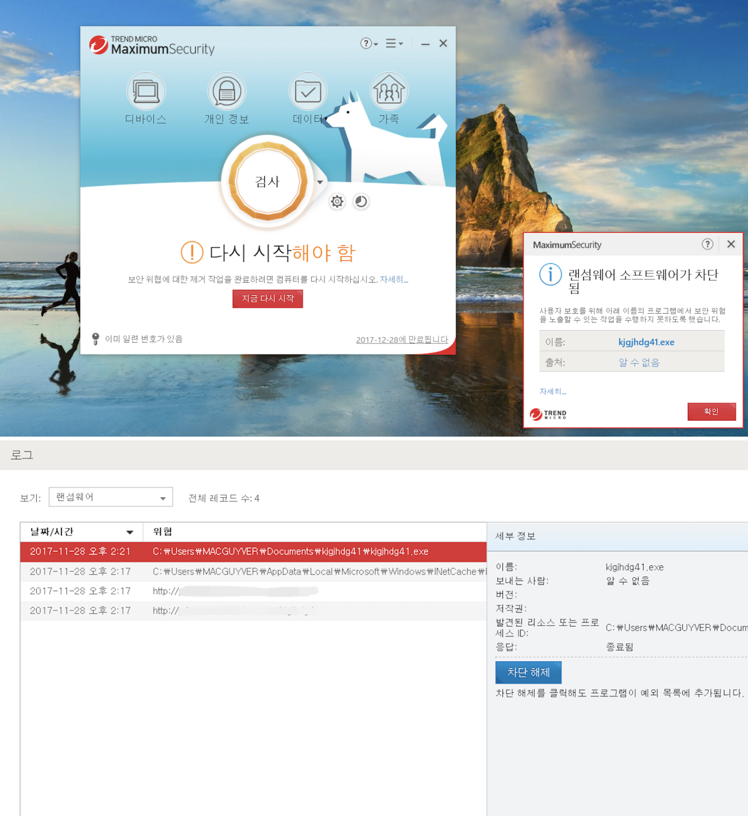Click the 확인 button in popup
748x816 pixels.
pyautogui.click(x=711, y=412)
